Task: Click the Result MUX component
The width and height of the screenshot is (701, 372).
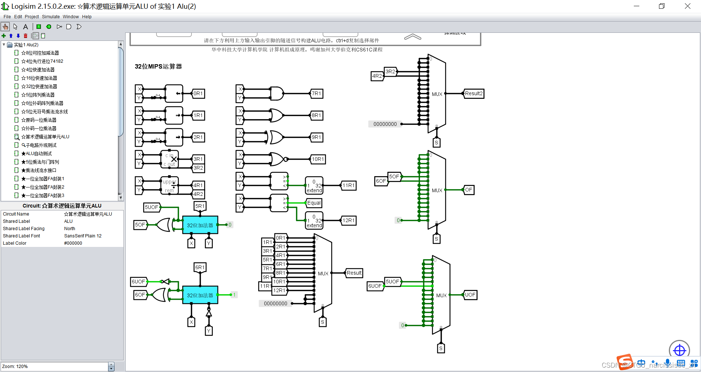Action: pos(323,273)
